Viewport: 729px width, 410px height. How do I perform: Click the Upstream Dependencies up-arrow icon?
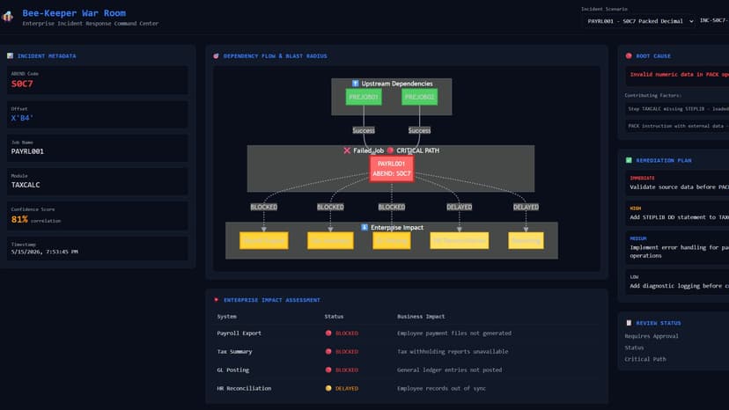point(355,84)
